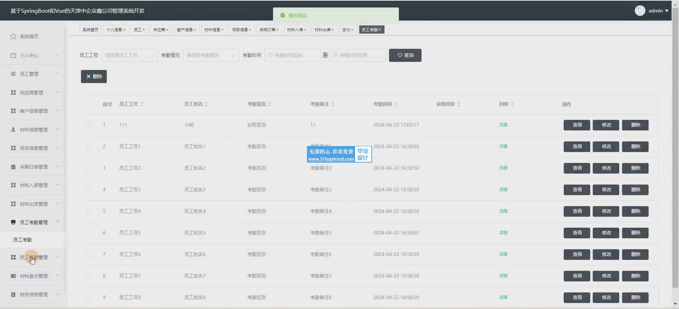Click 查看 for the 小胡 row
679x309 pixels.
coord(577,125)
